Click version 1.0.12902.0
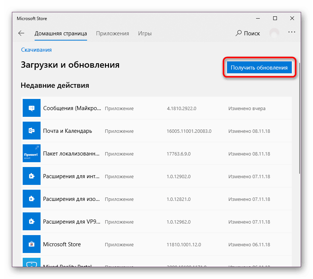This screenshot has height=279, width=313. click(179, 177)
